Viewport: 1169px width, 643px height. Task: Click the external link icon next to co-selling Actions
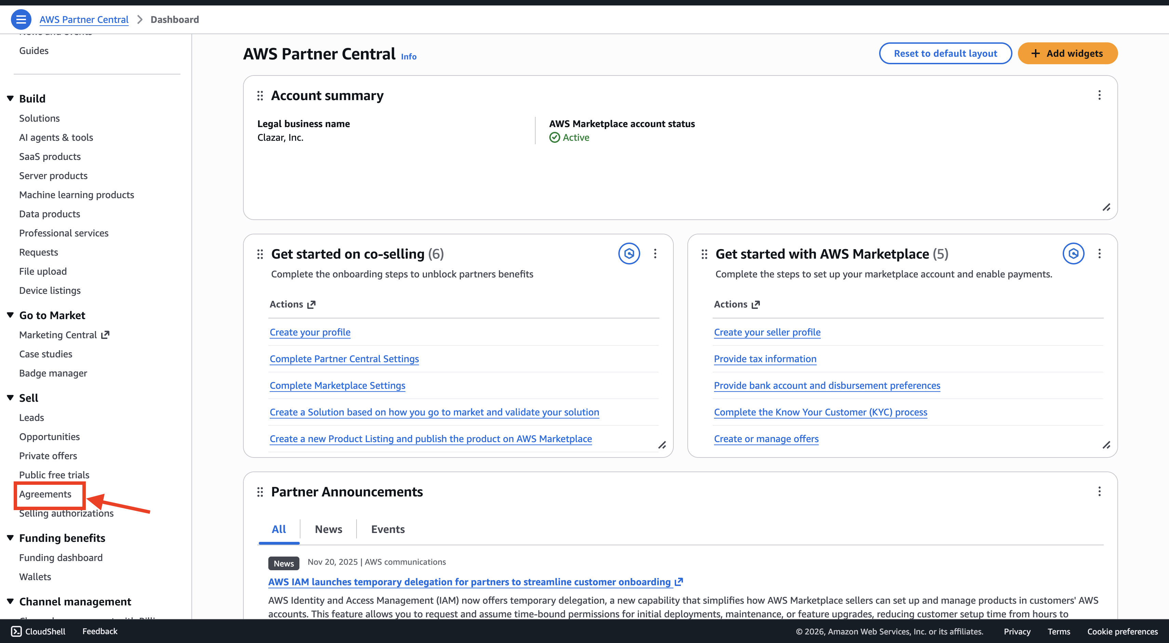(x=311, y=305)
